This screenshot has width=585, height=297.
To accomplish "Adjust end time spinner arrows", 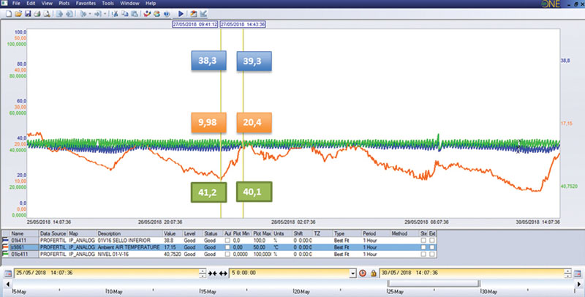I will click(x=567, y=274).
